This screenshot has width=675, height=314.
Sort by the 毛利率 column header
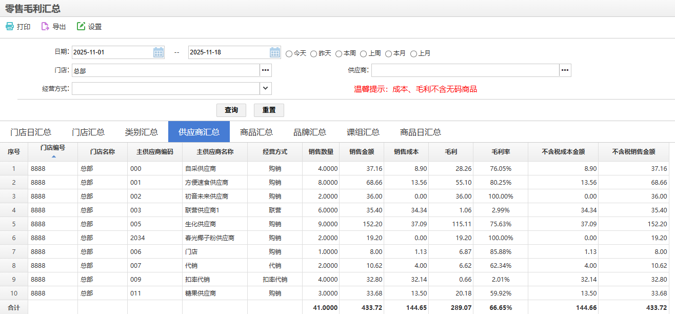tap(500, 152)
